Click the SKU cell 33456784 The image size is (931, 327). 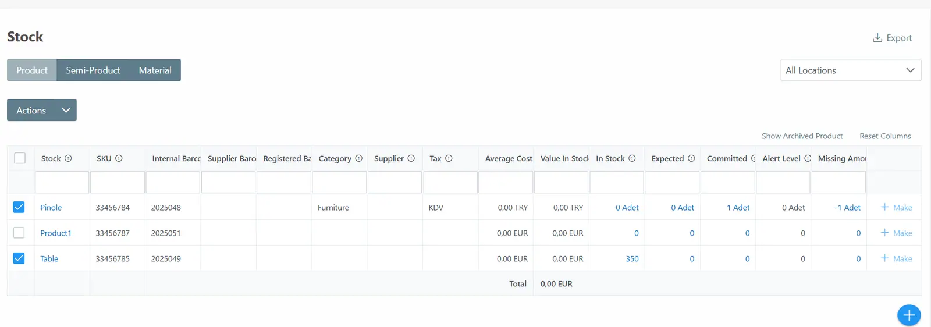[x=112, y=208]
